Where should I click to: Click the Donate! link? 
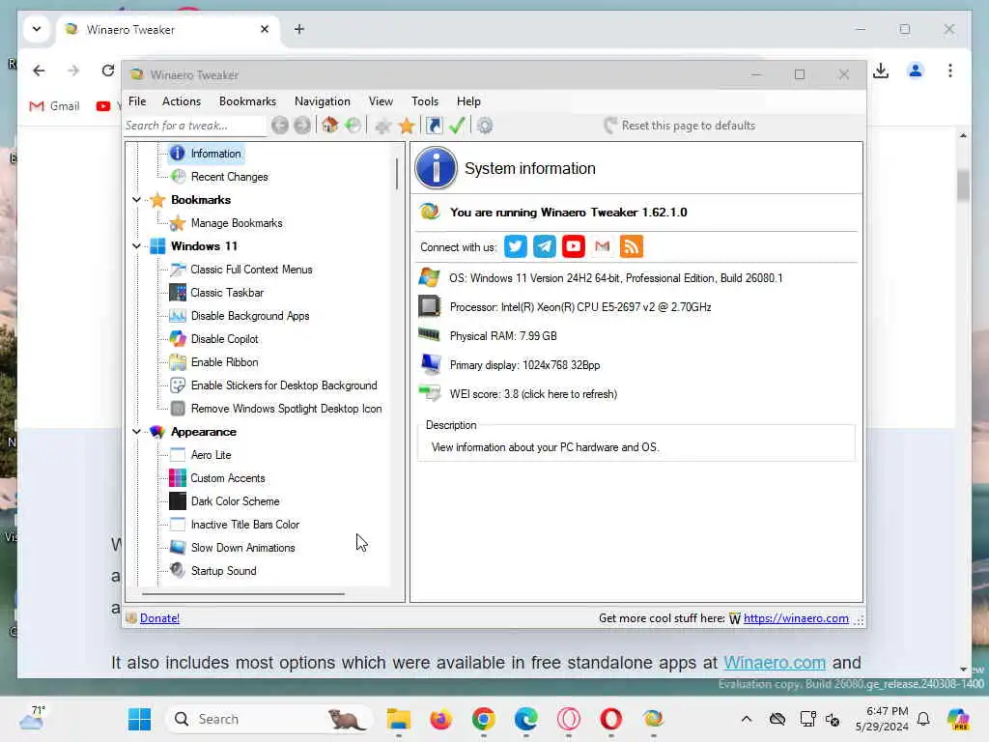coord(159,618)
